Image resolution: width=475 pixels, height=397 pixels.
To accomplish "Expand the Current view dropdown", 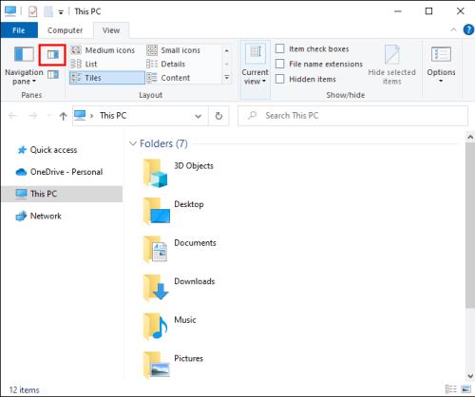I will 256,66.
